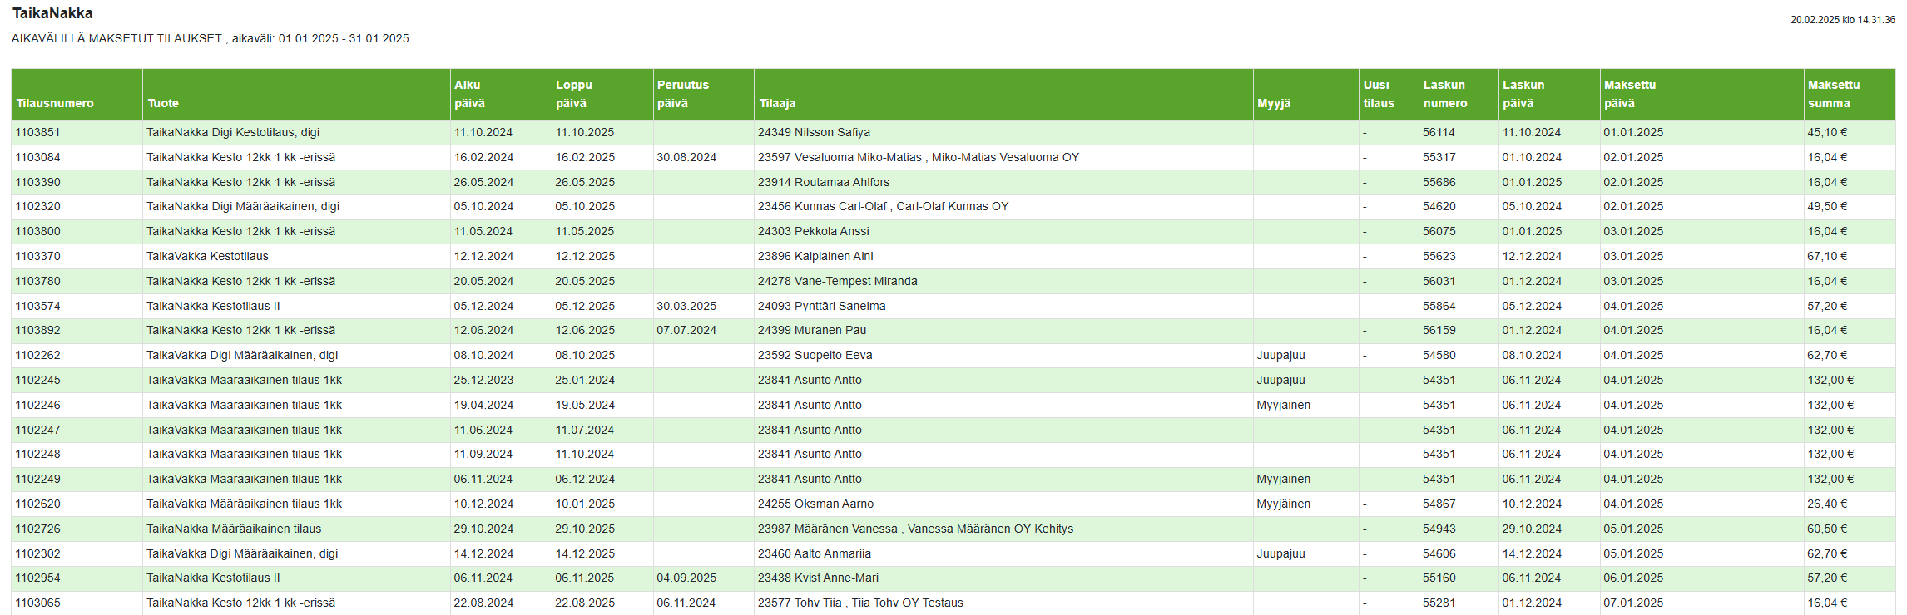Click the Laskun numero column header
Image resolution: width=1907 pixels, height=615 pixels.
coord(1445,94)
